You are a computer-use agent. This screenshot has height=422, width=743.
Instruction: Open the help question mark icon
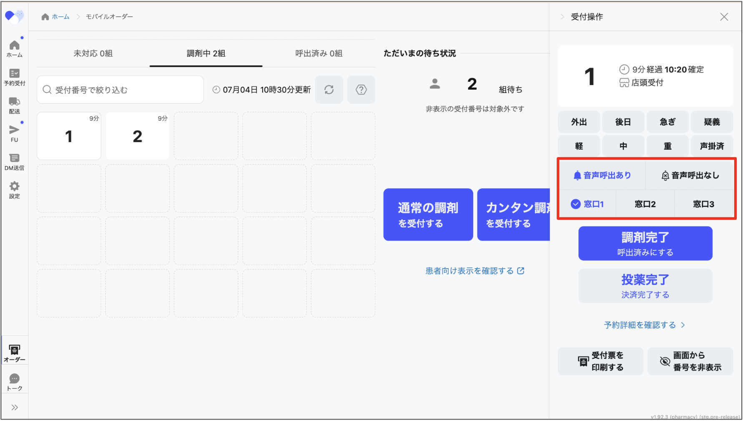[361, 89]
